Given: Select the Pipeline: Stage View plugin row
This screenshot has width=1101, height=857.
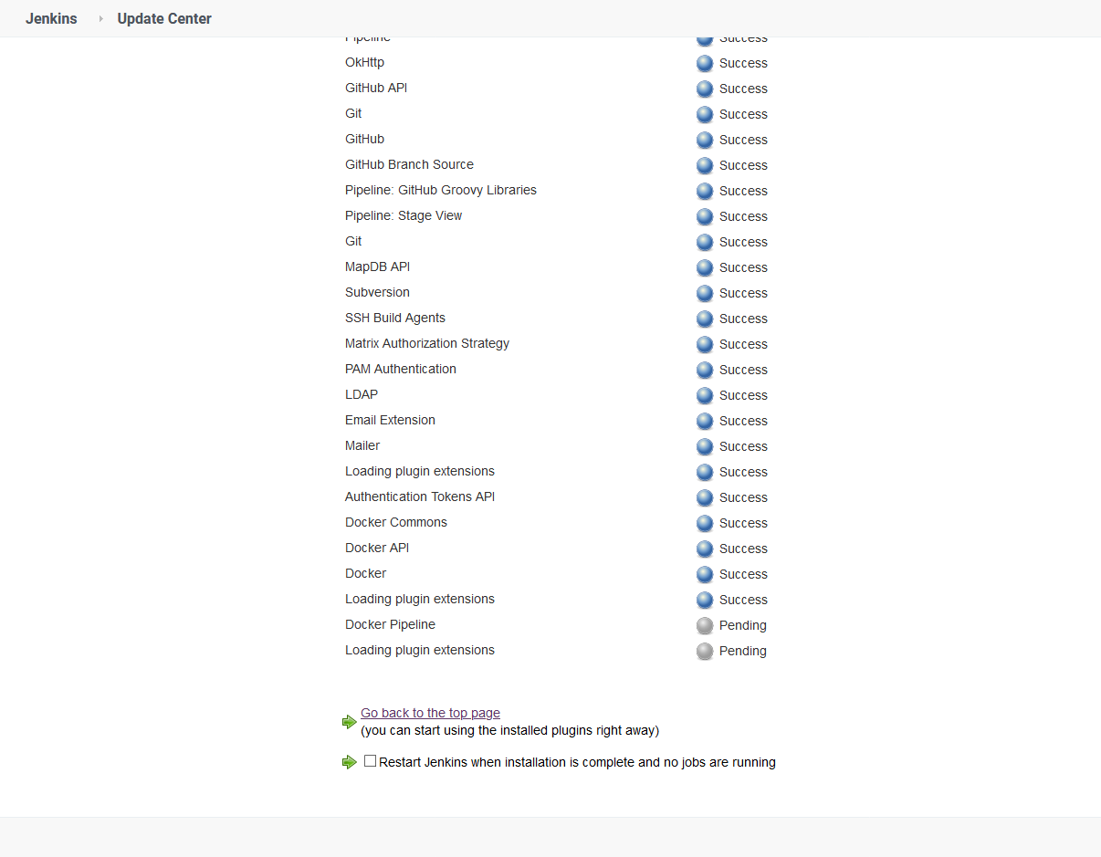Looking at the screenshot, I should 404,215.
